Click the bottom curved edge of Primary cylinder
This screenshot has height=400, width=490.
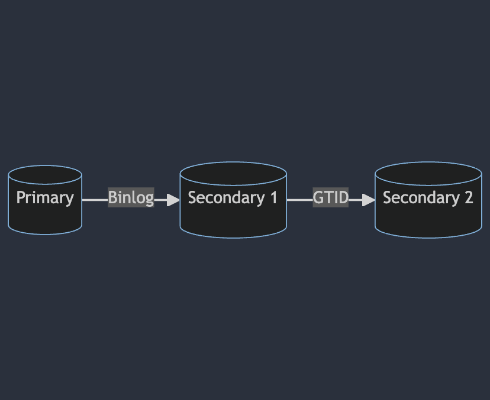point(45,233)
